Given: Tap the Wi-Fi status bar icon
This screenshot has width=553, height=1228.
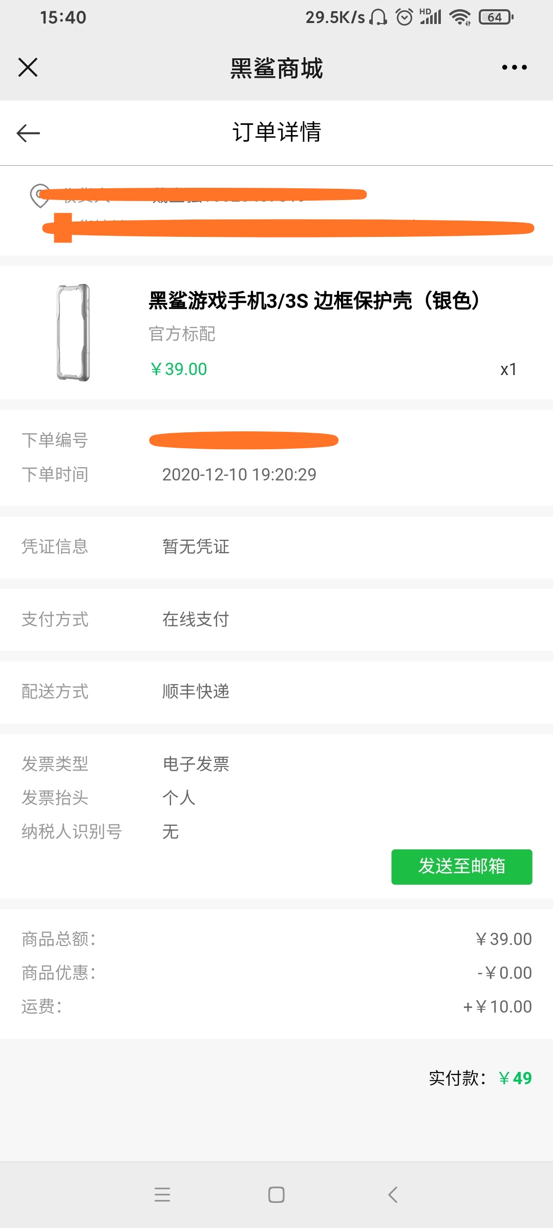Looking at the screenshot, I should [459, 17].
